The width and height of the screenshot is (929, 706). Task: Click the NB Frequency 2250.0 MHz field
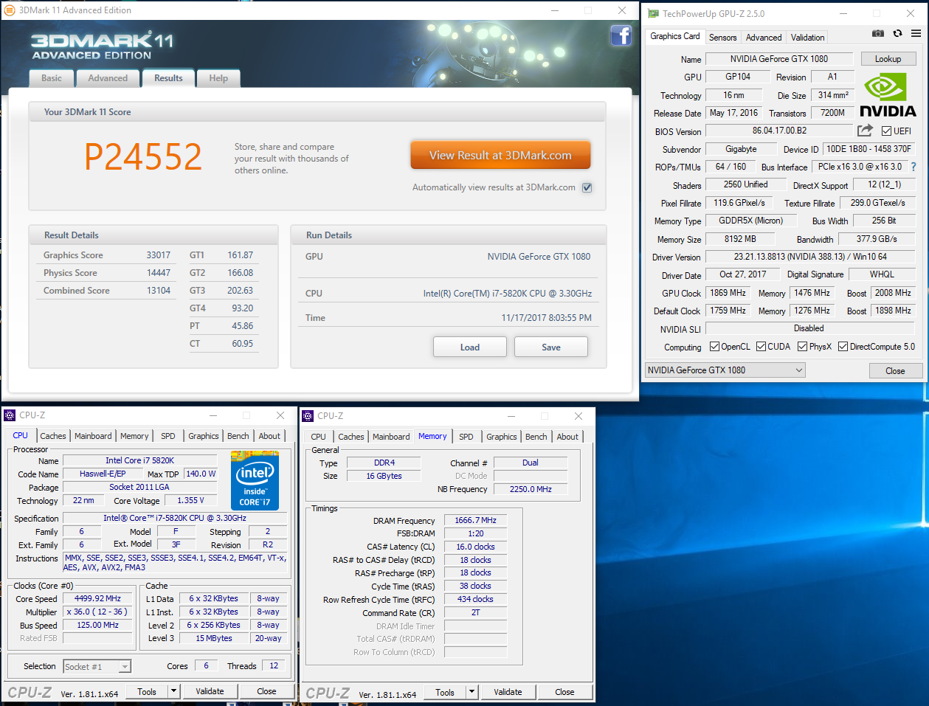click(x=531, y=489)
